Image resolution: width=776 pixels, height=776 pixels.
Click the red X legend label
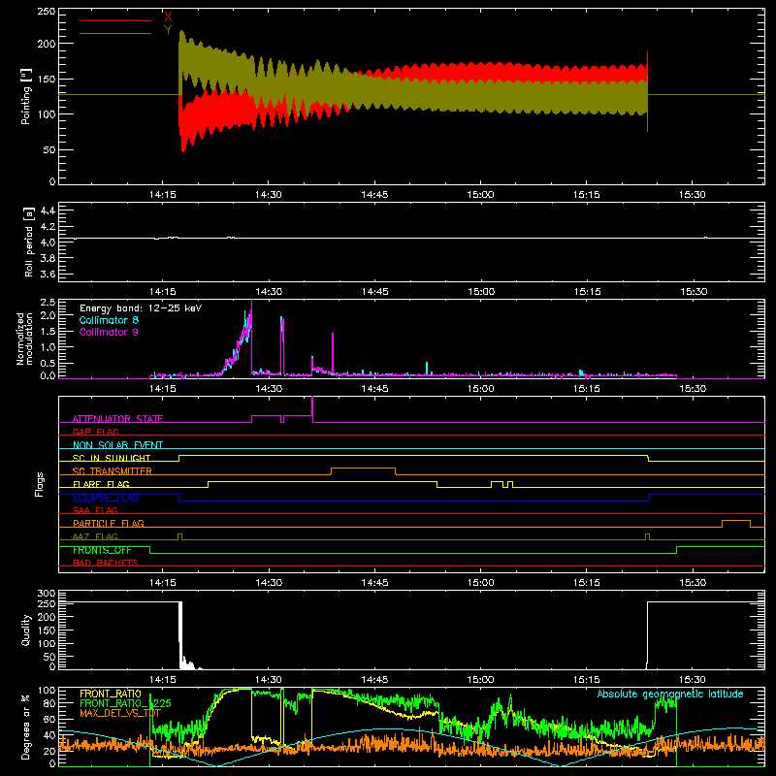[168, 17]
